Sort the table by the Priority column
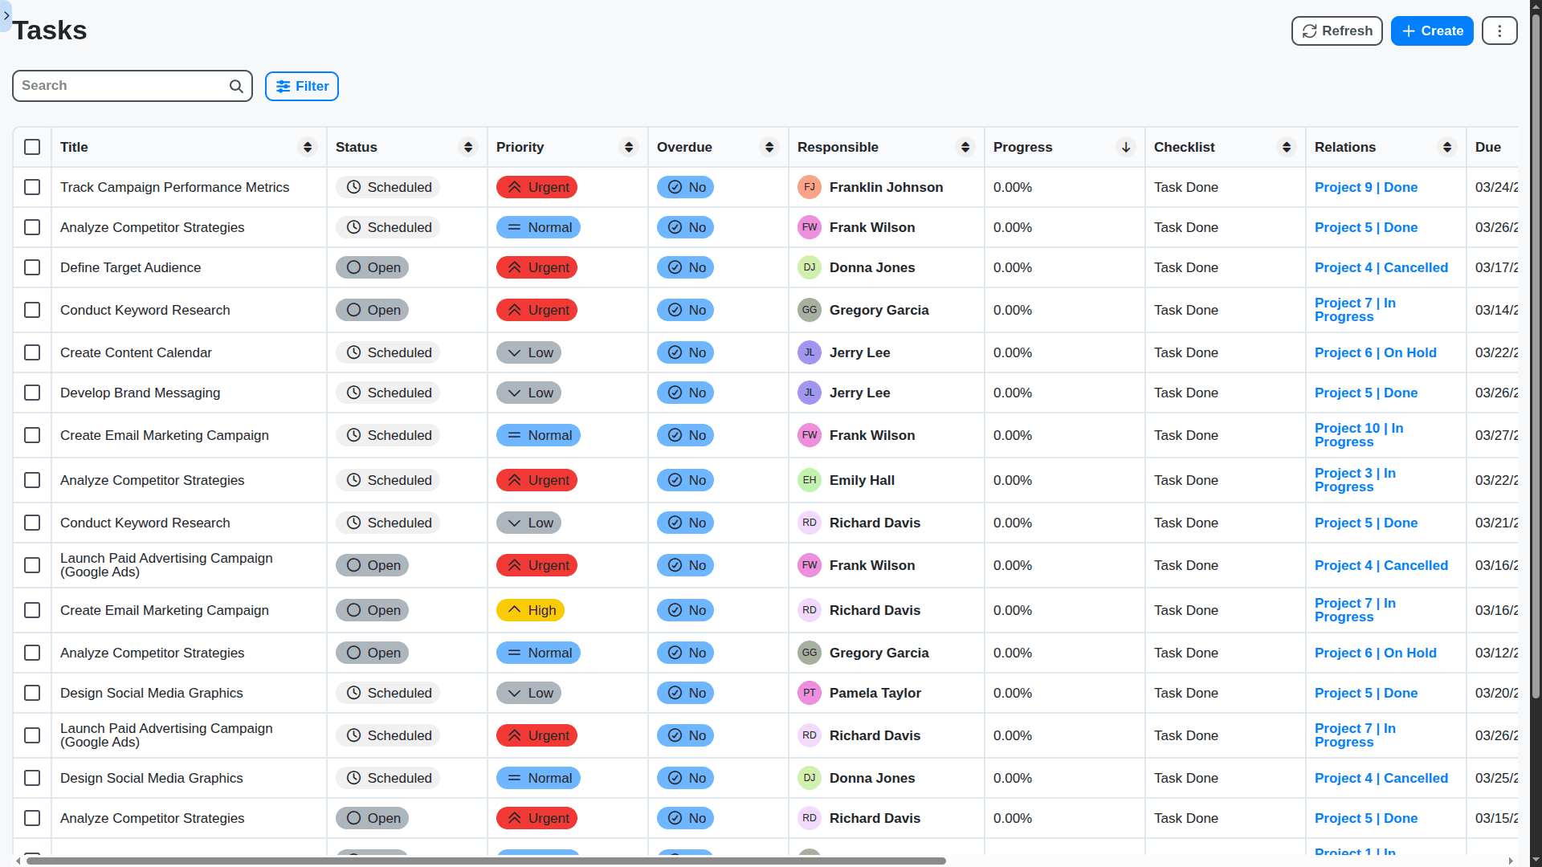Viewport: 1542px width, 867px height. (628, 147)
